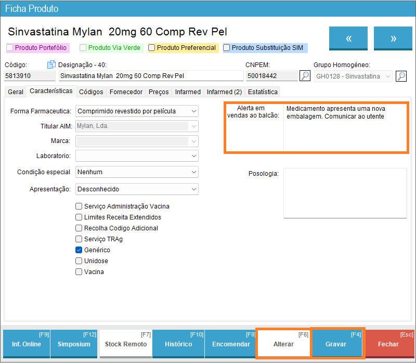The image size is (416, 363).
Task: Enable Serviço Administração Vacina checkbox
Action: click(x=79, y=206)
